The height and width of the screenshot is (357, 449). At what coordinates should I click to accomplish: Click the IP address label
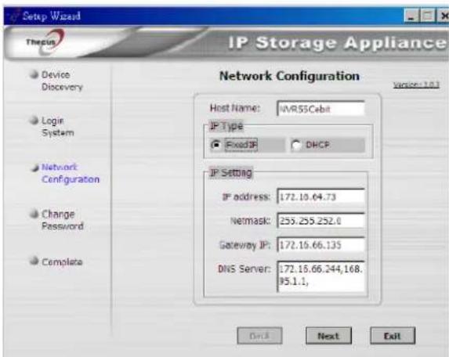coord(246,197)
